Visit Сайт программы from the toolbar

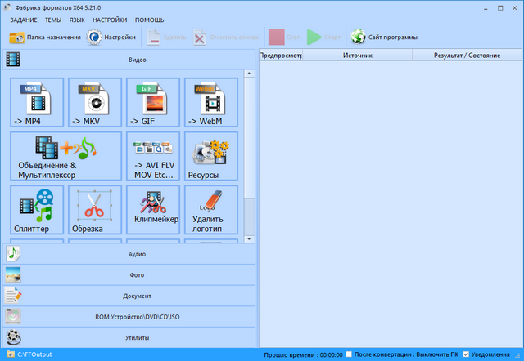coord(385,37)
